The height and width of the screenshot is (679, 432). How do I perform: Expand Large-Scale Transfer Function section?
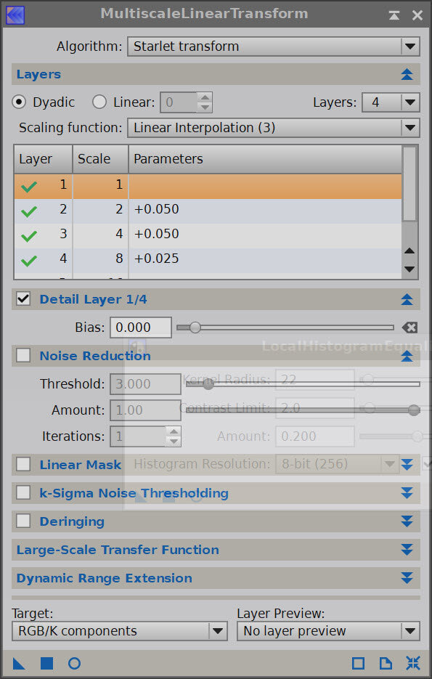(x=407, y=550)
